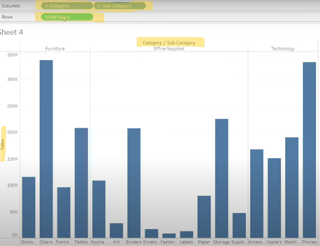
Task: Click the SUM(Sales) pill on Rows
Action: pyautogui.click(x=67, y=17)
